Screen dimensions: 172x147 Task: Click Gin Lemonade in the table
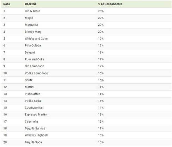click(x=34, y=66)
